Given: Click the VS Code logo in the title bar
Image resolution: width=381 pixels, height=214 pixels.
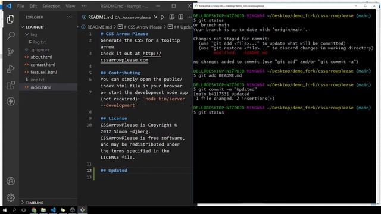Looking at the screenshot, I should 9,6.
